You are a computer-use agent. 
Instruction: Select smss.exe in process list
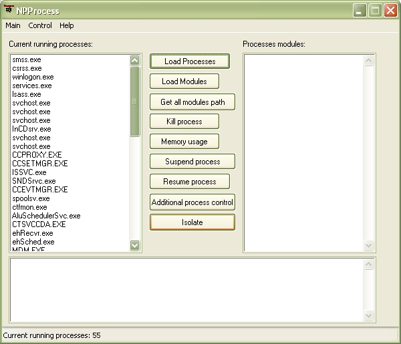pyautogui.click(x=70, y=59)
